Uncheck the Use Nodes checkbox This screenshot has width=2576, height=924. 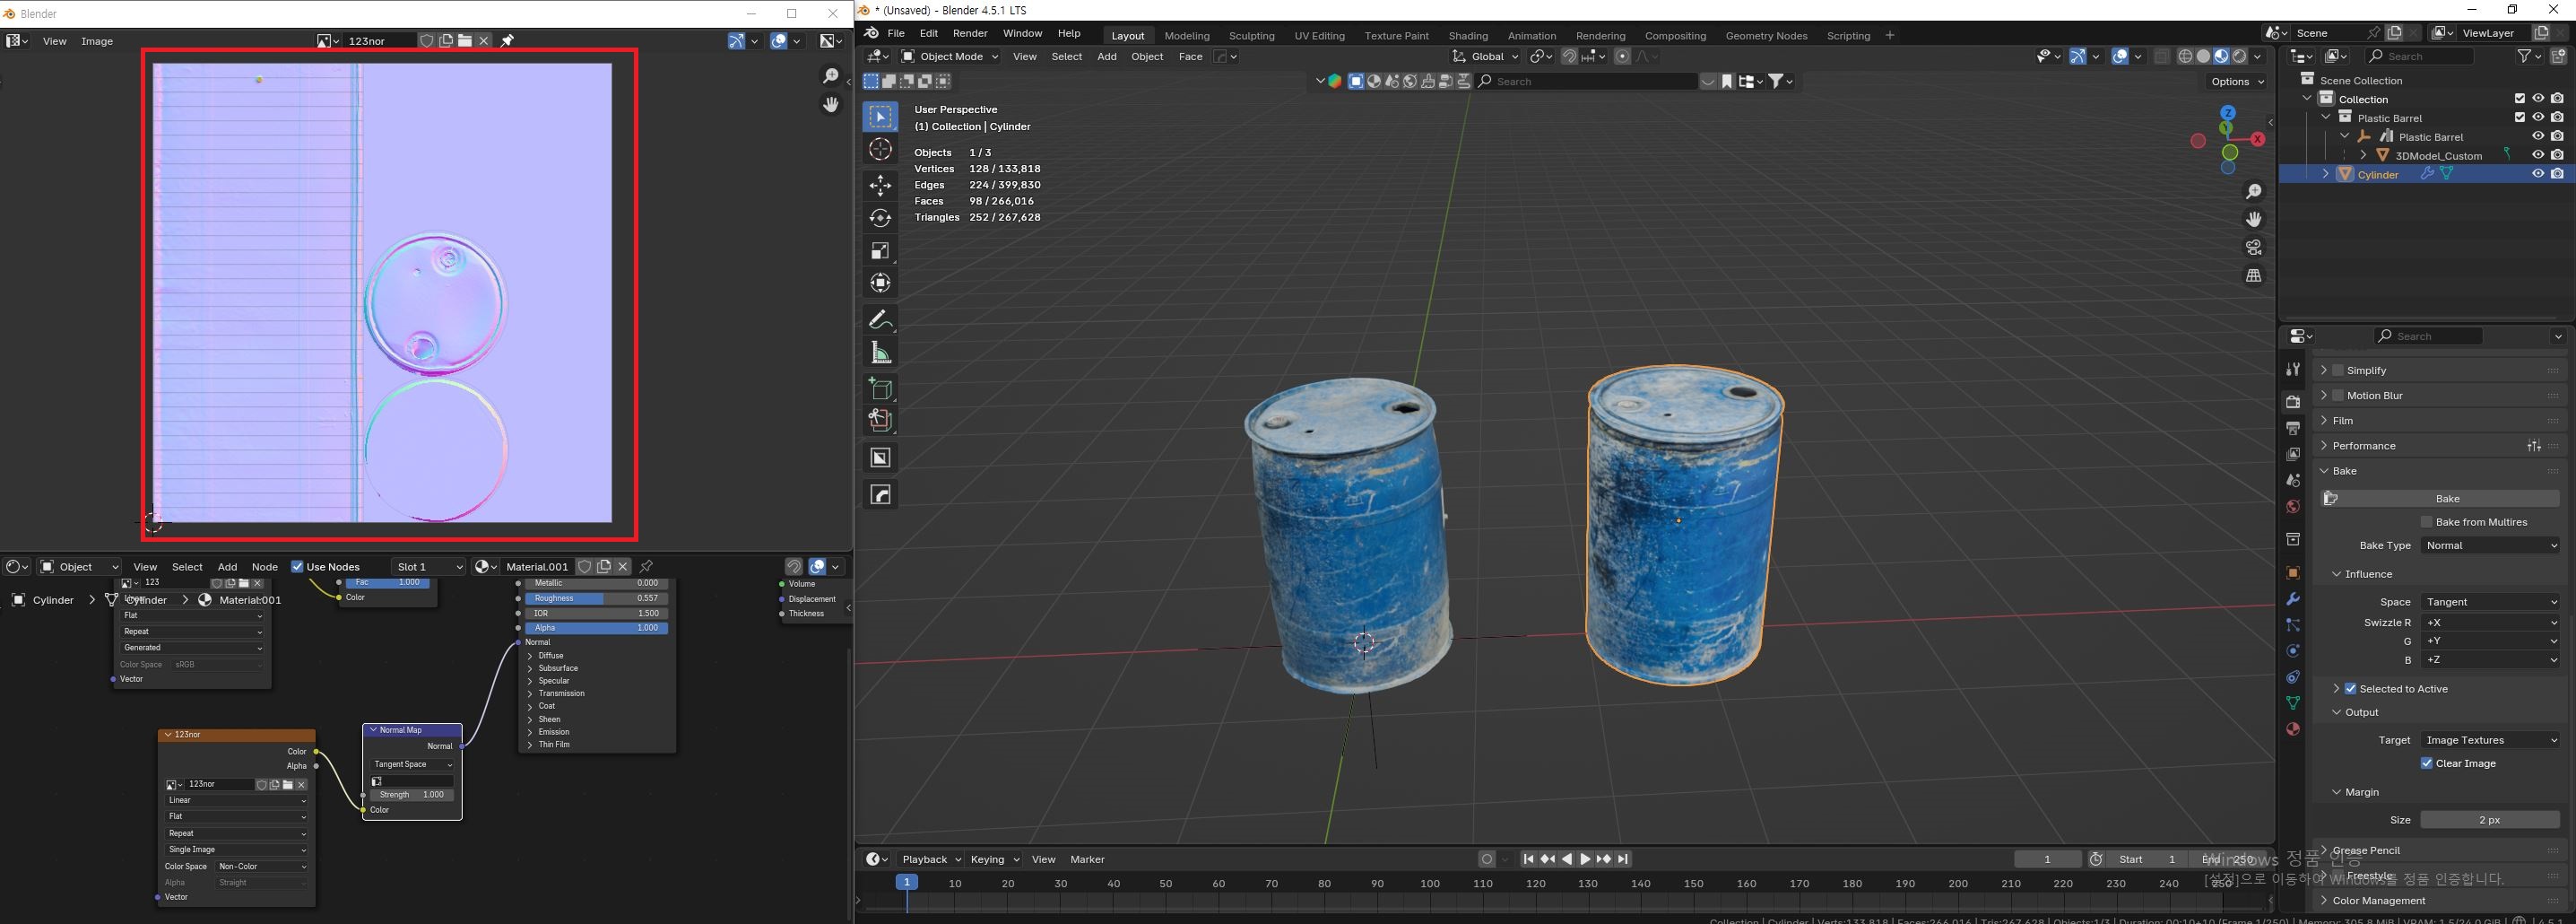tap(297, 567)
